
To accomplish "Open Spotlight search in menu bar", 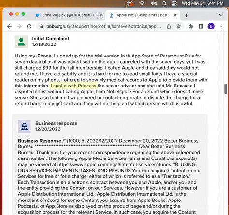I will click(x=164, y=3).
